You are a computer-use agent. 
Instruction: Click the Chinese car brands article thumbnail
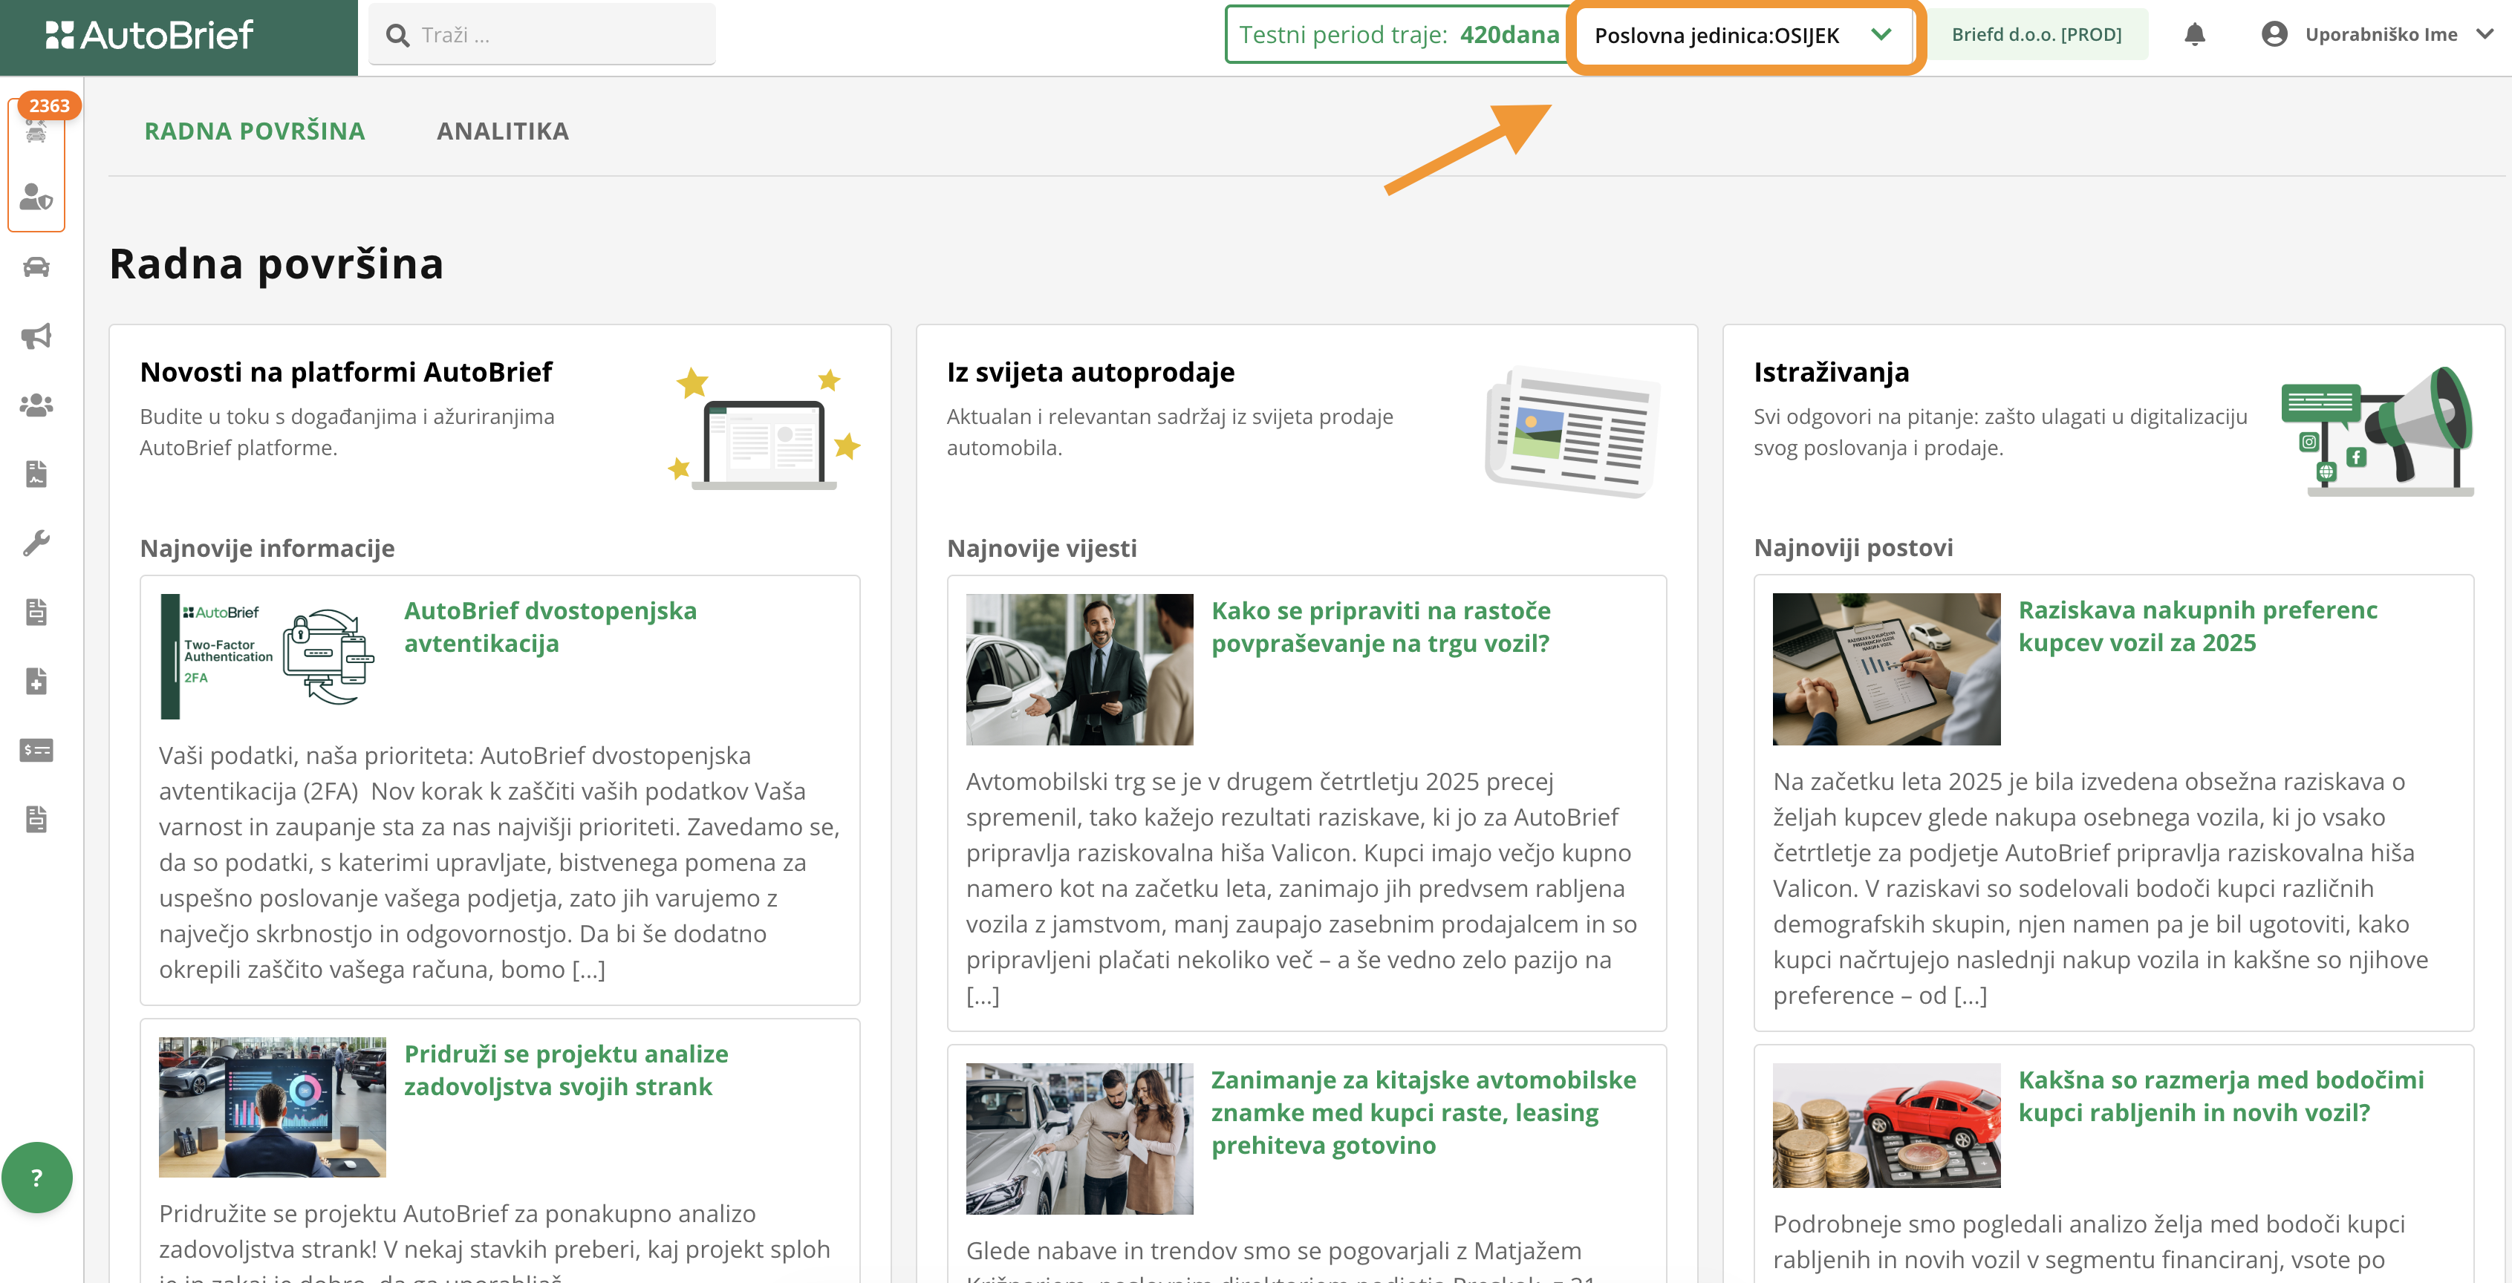click(x=1078, y=1137)
